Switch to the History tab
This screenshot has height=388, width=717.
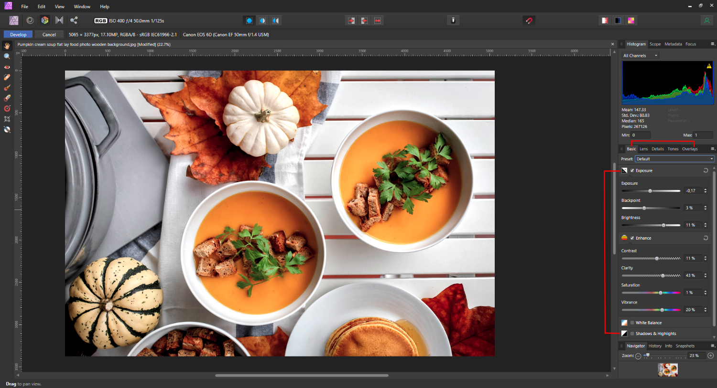(x=655, y=346)
